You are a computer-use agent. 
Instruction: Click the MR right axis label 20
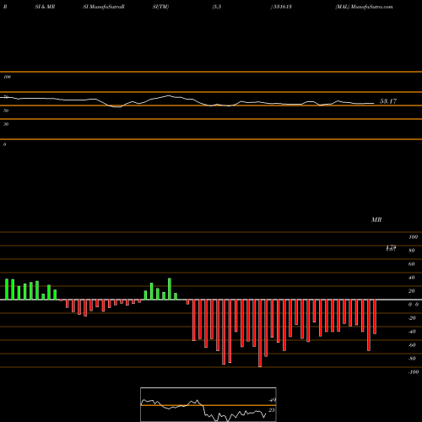412,291
